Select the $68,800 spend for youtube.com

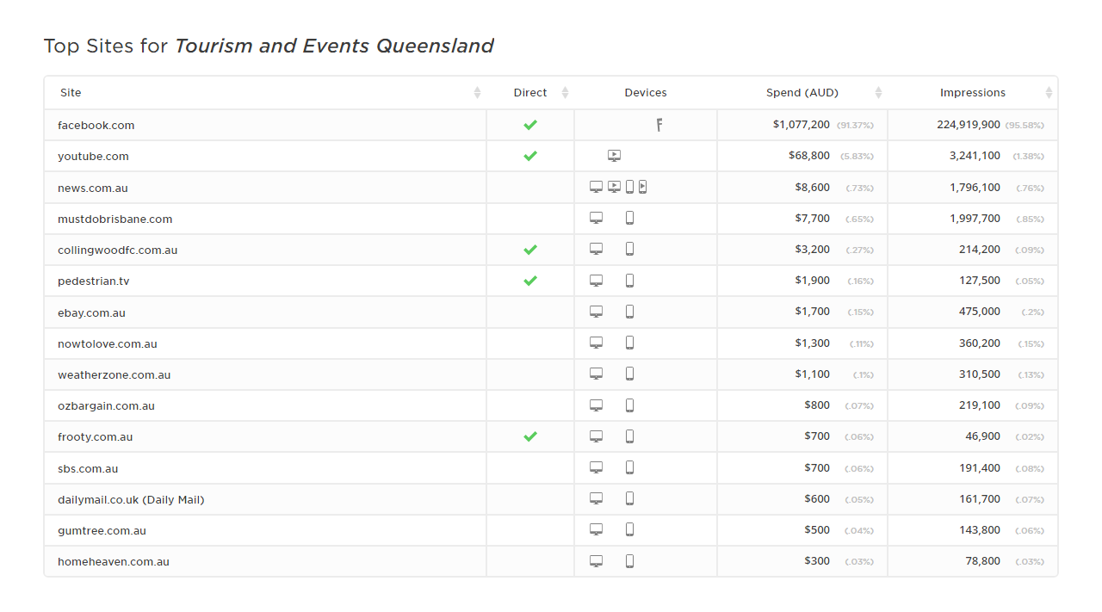[x=809, y=156]
